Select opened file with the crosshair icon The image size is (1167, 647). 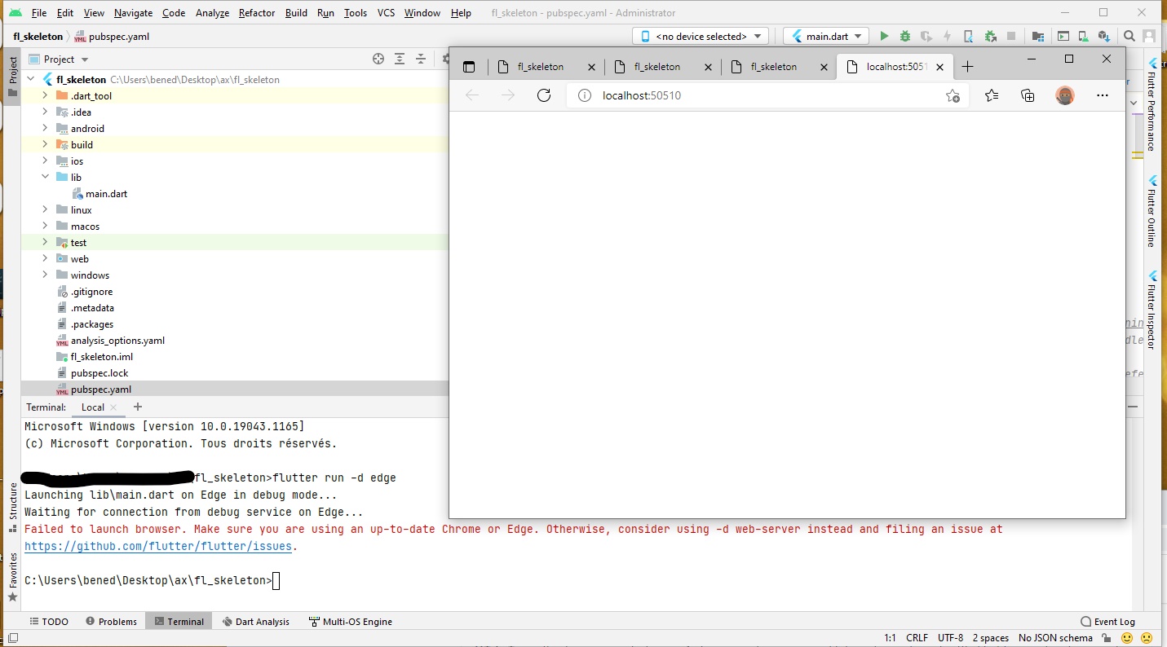(378, 59)
